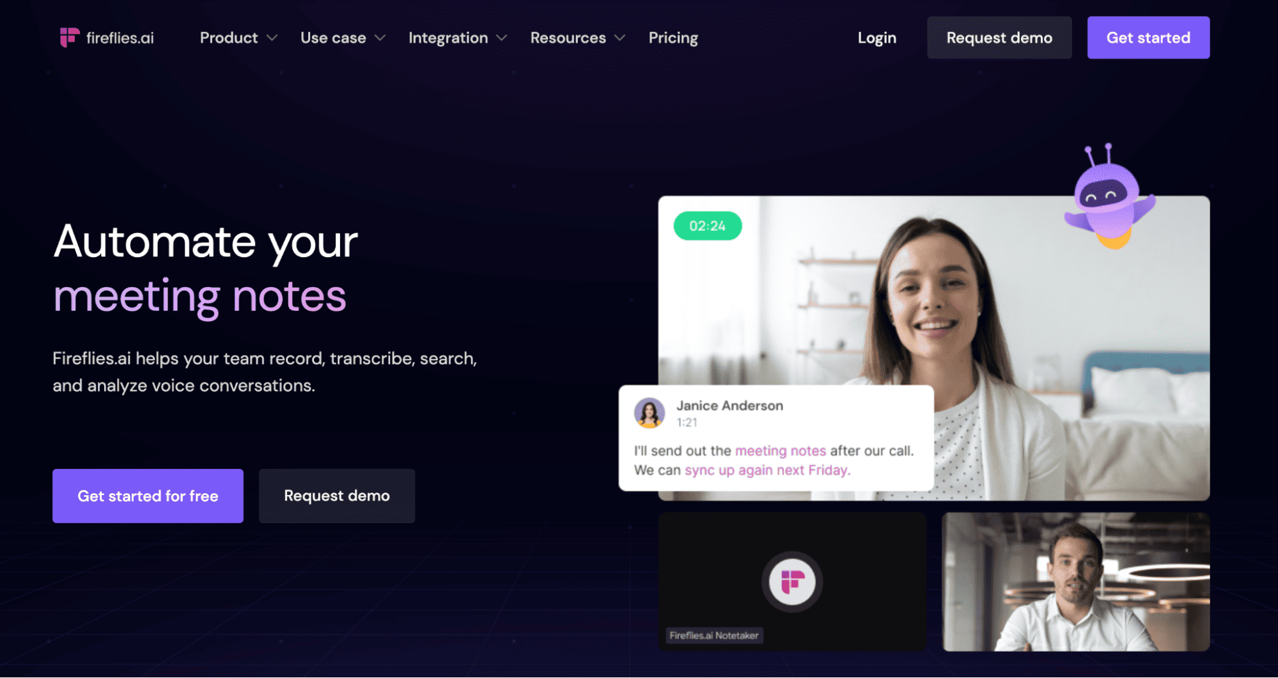This screenshot has width=1278, height=678.
Task: Click the Fireflies.ai Notetaker label
Action: [x=714, y=635]
